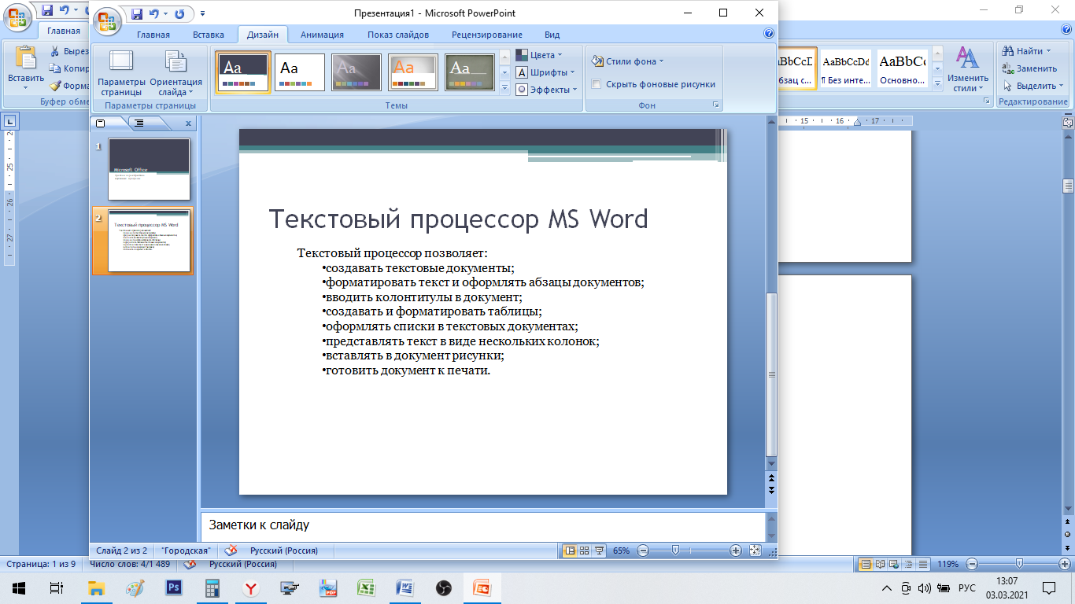1075x604 pixels.
Task: Switch to Slide Sorter view
Action: (585, 551)
